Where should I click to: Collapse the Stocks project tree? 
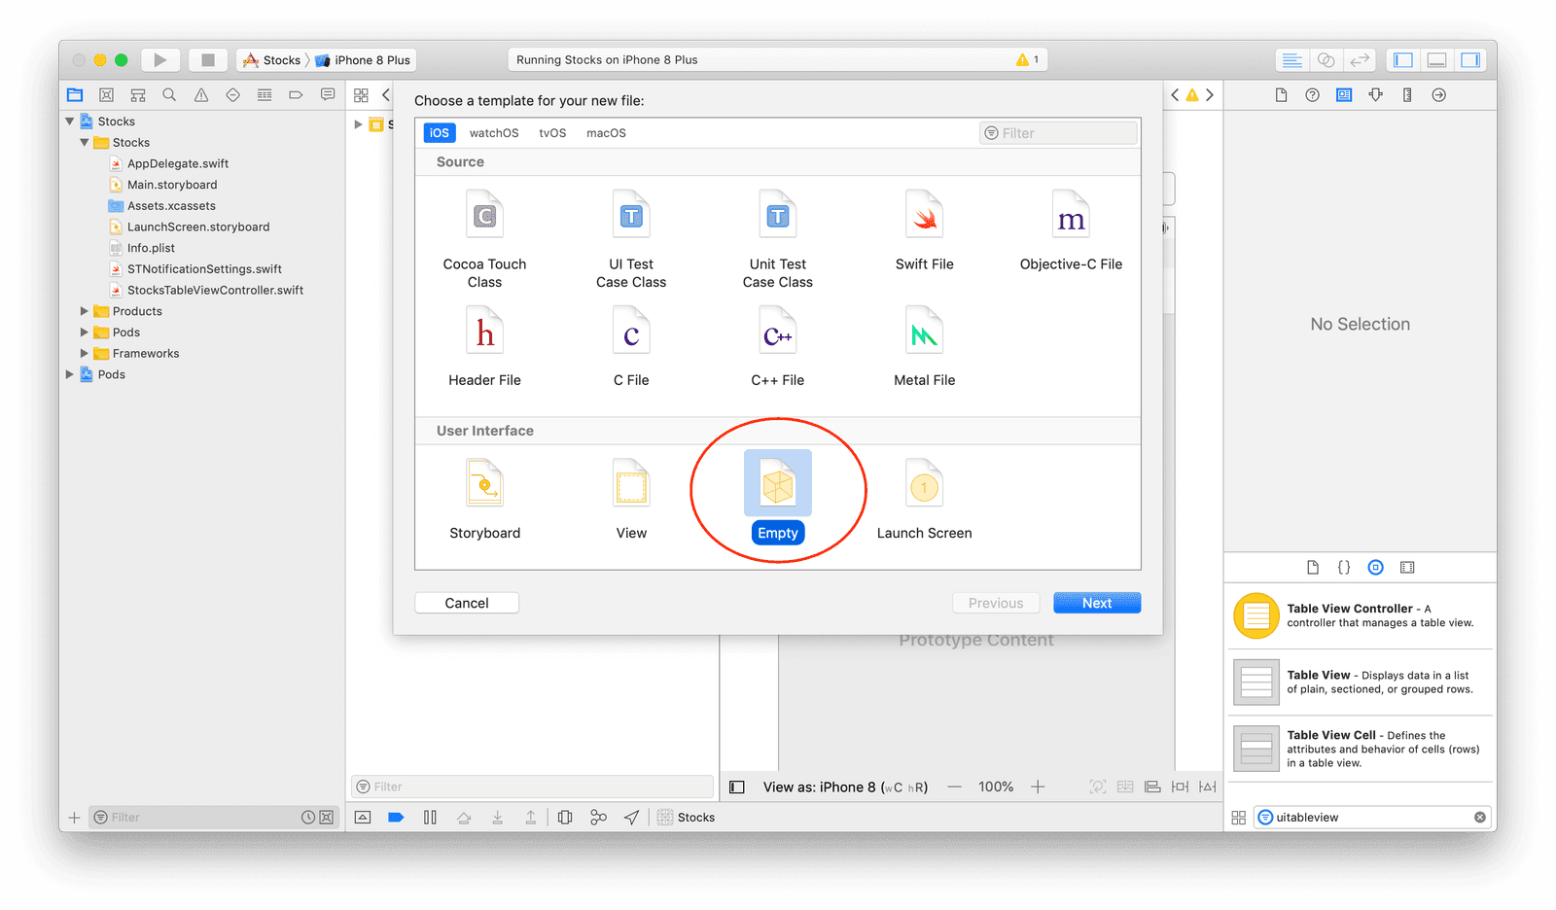69,121
